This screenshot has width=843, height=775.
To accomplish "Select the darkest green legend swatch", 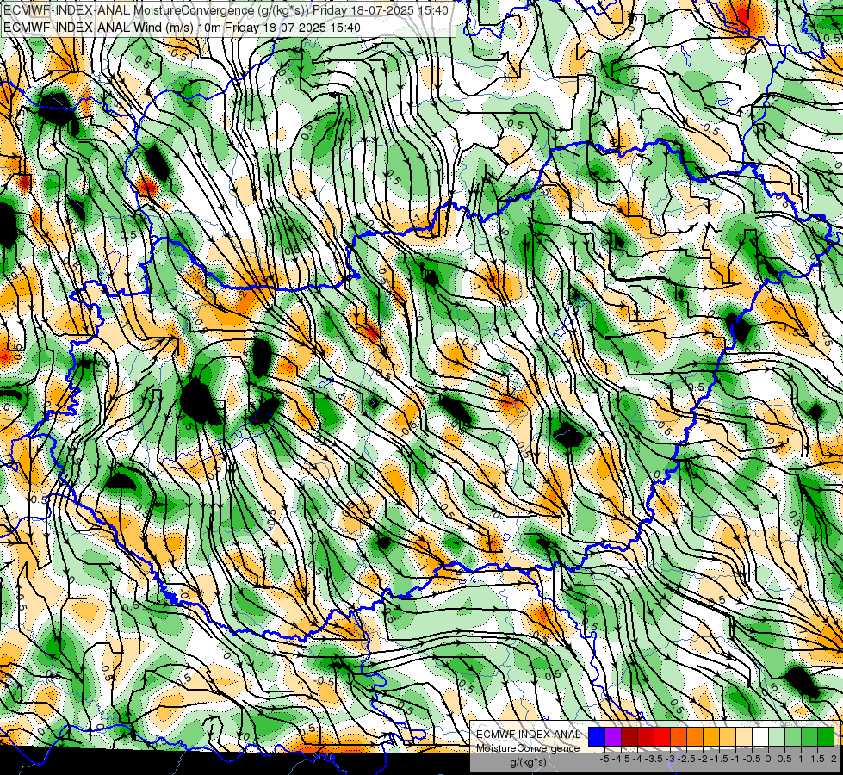I will [x=826, y=737].
